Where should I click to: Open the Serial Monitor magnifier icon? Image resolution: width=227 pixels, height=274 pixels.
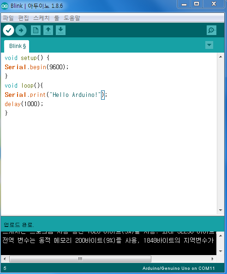211,30
